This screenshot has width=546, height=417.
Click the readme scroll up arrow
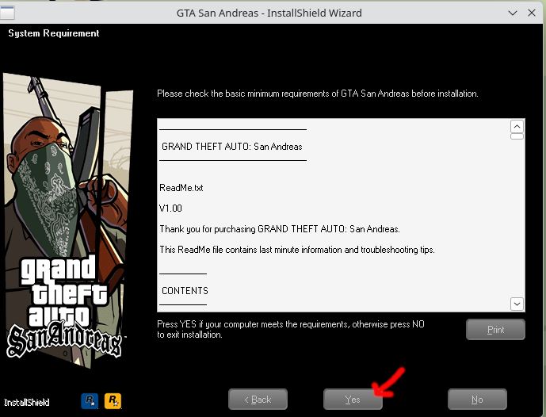(x=517, y=126)
